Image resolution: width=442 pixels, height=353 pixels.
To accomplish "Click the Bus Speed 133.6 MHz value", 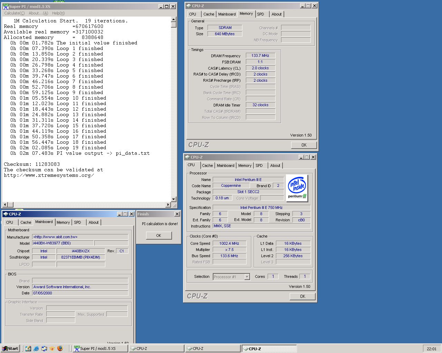I will pos(229,256).
